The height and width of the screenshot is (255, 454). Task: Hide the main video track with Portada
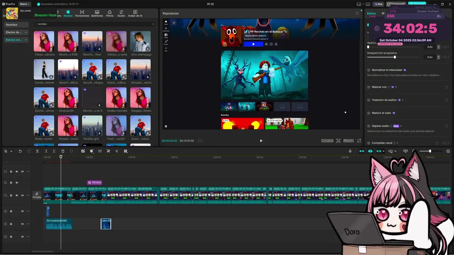coord(17,195)
